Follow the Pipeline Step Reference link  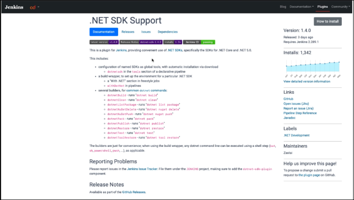pyautogui.click(x=300, y=113)
